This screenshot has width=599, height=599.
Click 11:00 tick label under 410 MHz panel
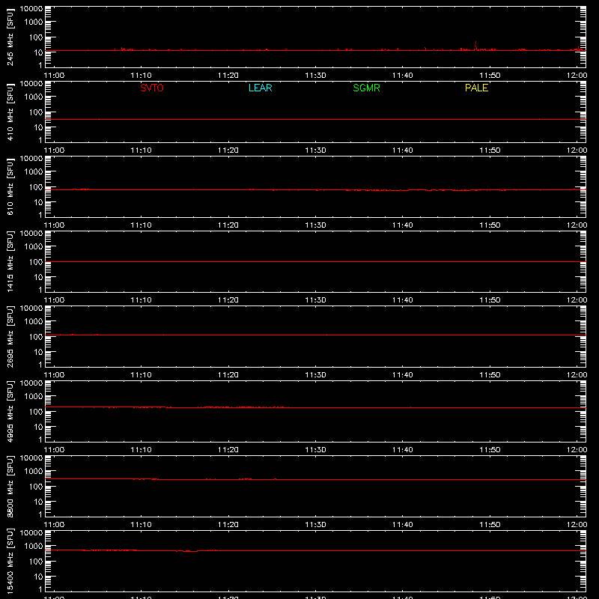coord(54,150)
